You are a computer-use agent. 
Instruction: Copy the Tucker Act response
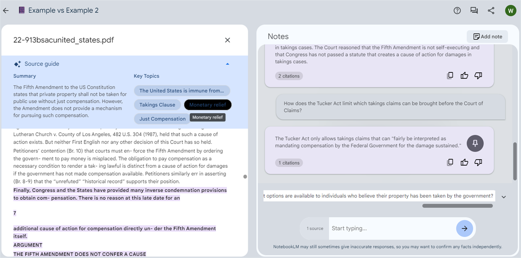click(x=450, y=162)
